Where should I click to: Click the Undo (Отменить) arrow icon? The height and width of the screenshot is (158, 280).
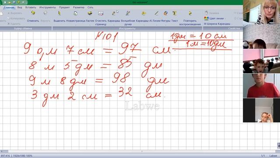pyautogui.click(x=33, y=13)
